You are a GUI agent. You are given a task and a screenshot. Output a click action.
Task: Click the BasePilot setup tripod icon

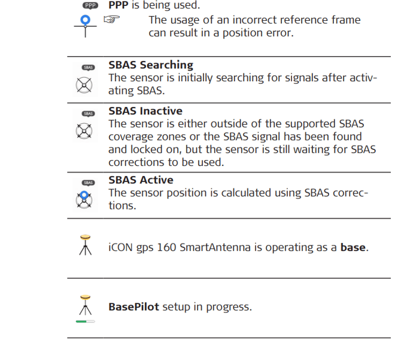(86, 305)
